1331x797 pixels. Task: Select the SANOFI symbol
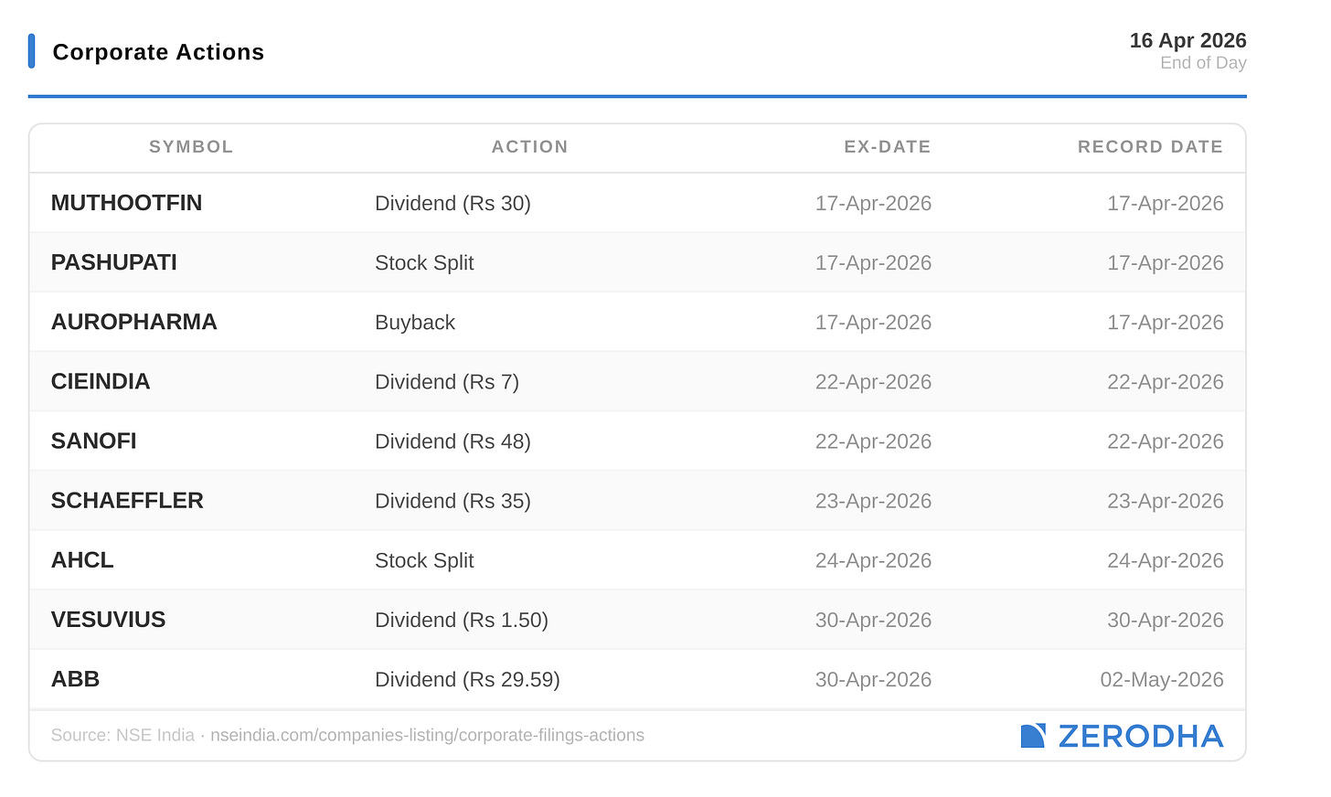[x=94, y=441]
